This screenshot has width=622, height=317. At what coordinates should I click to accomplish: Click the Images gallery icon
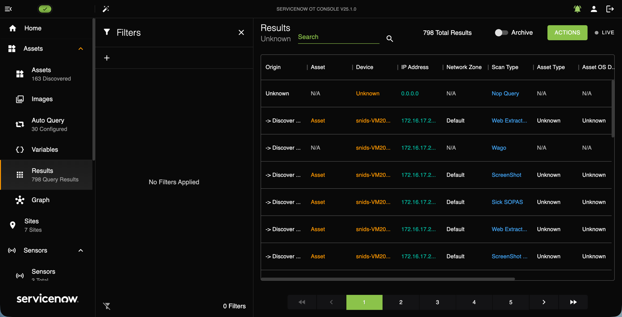point(20,99)
